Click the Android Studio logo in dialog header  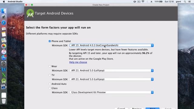[30, 13]
